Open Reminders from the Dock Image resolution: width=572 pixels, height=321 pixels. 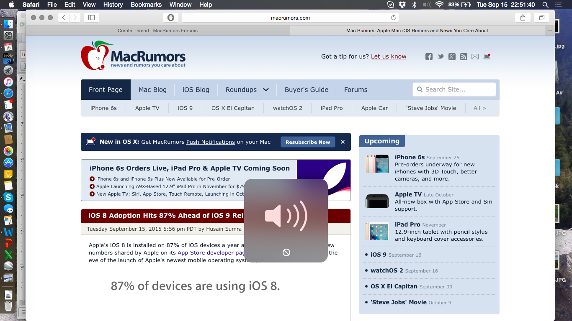tap(8, 104)
